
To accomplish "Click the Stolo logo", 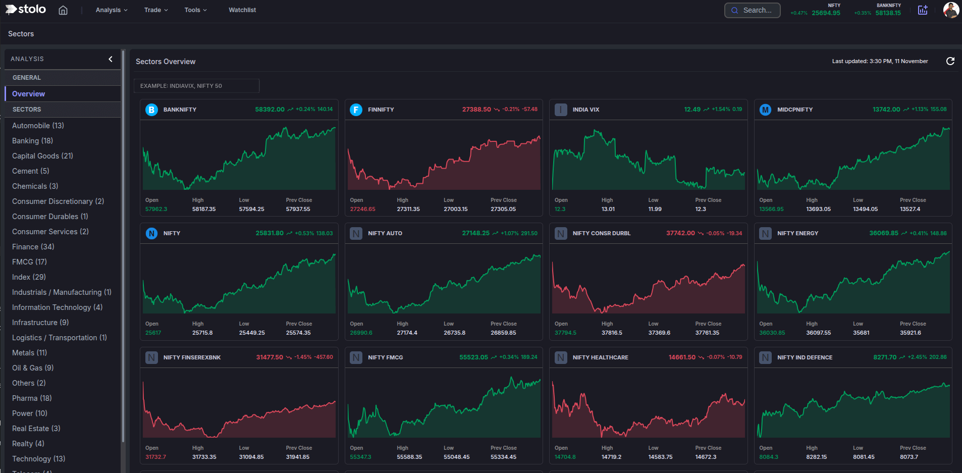I will (26, 10).
